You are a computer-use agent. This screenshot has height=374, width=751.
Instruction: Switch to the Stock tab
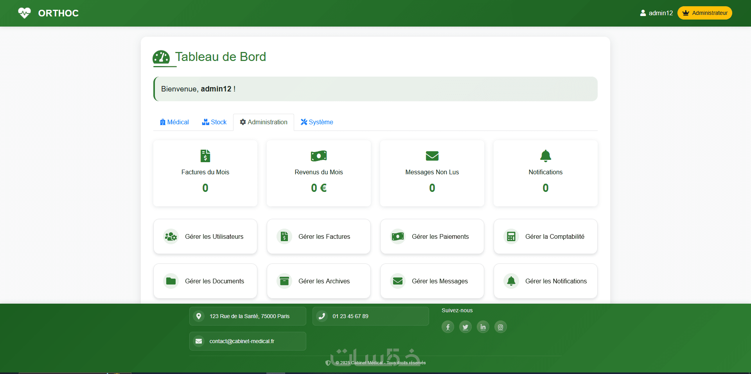[214, 122]
